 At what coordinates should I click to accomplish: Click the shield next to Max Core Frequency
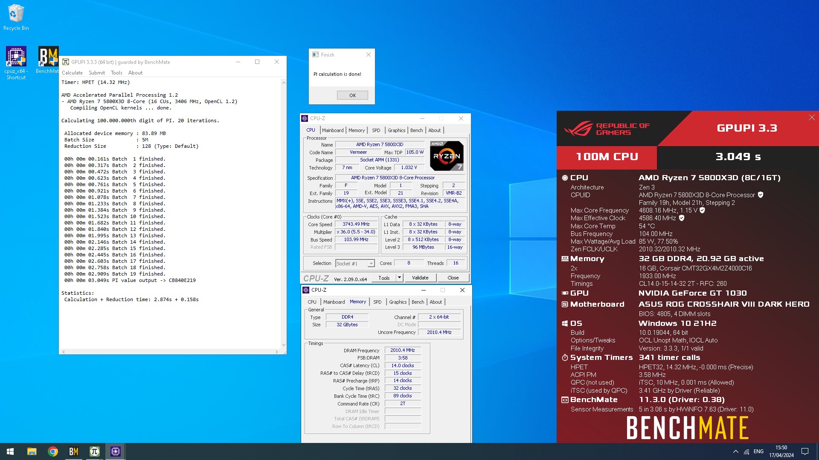point(702,210)
